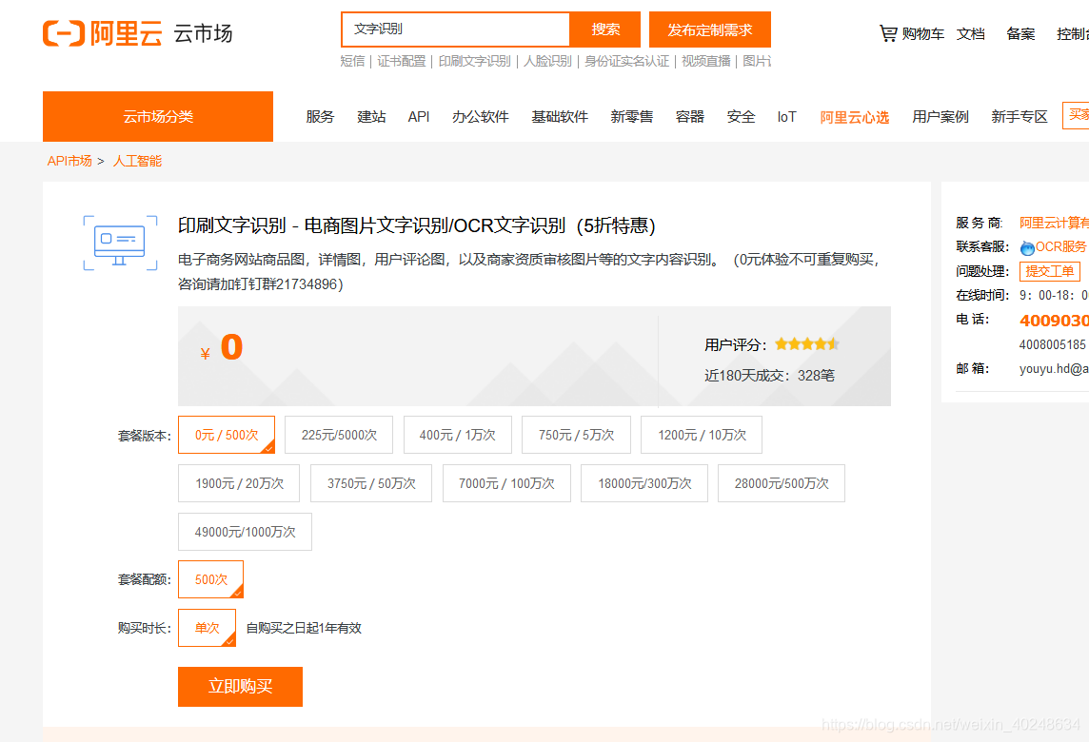Click the user rating stars
This screenshot has height=742, width=1089.
[807, 343]
